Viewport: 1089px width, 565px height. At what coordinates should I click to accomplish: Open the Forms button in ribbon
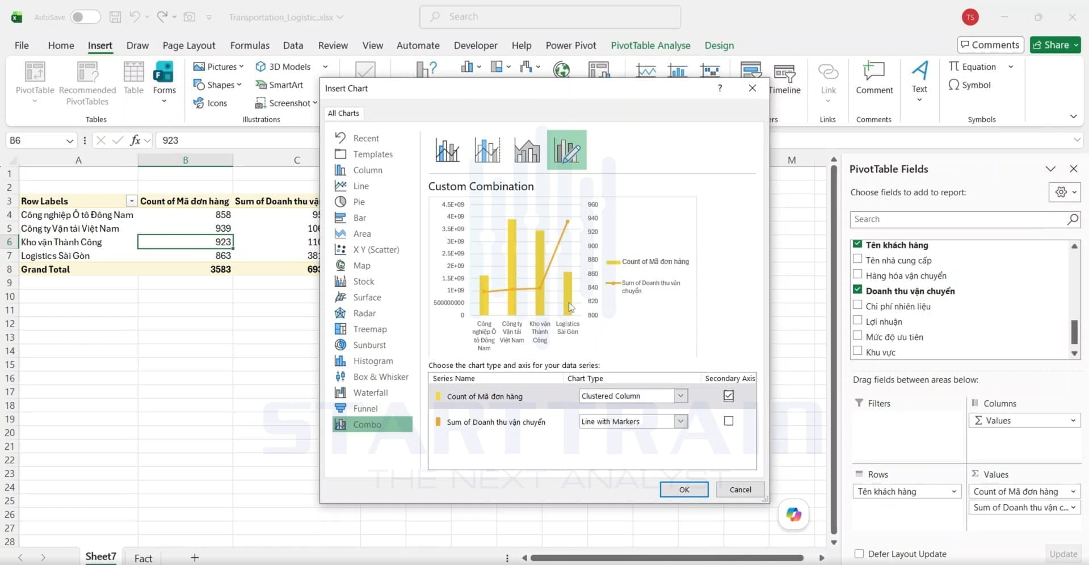pyautogui.click(x=164, y=83)
